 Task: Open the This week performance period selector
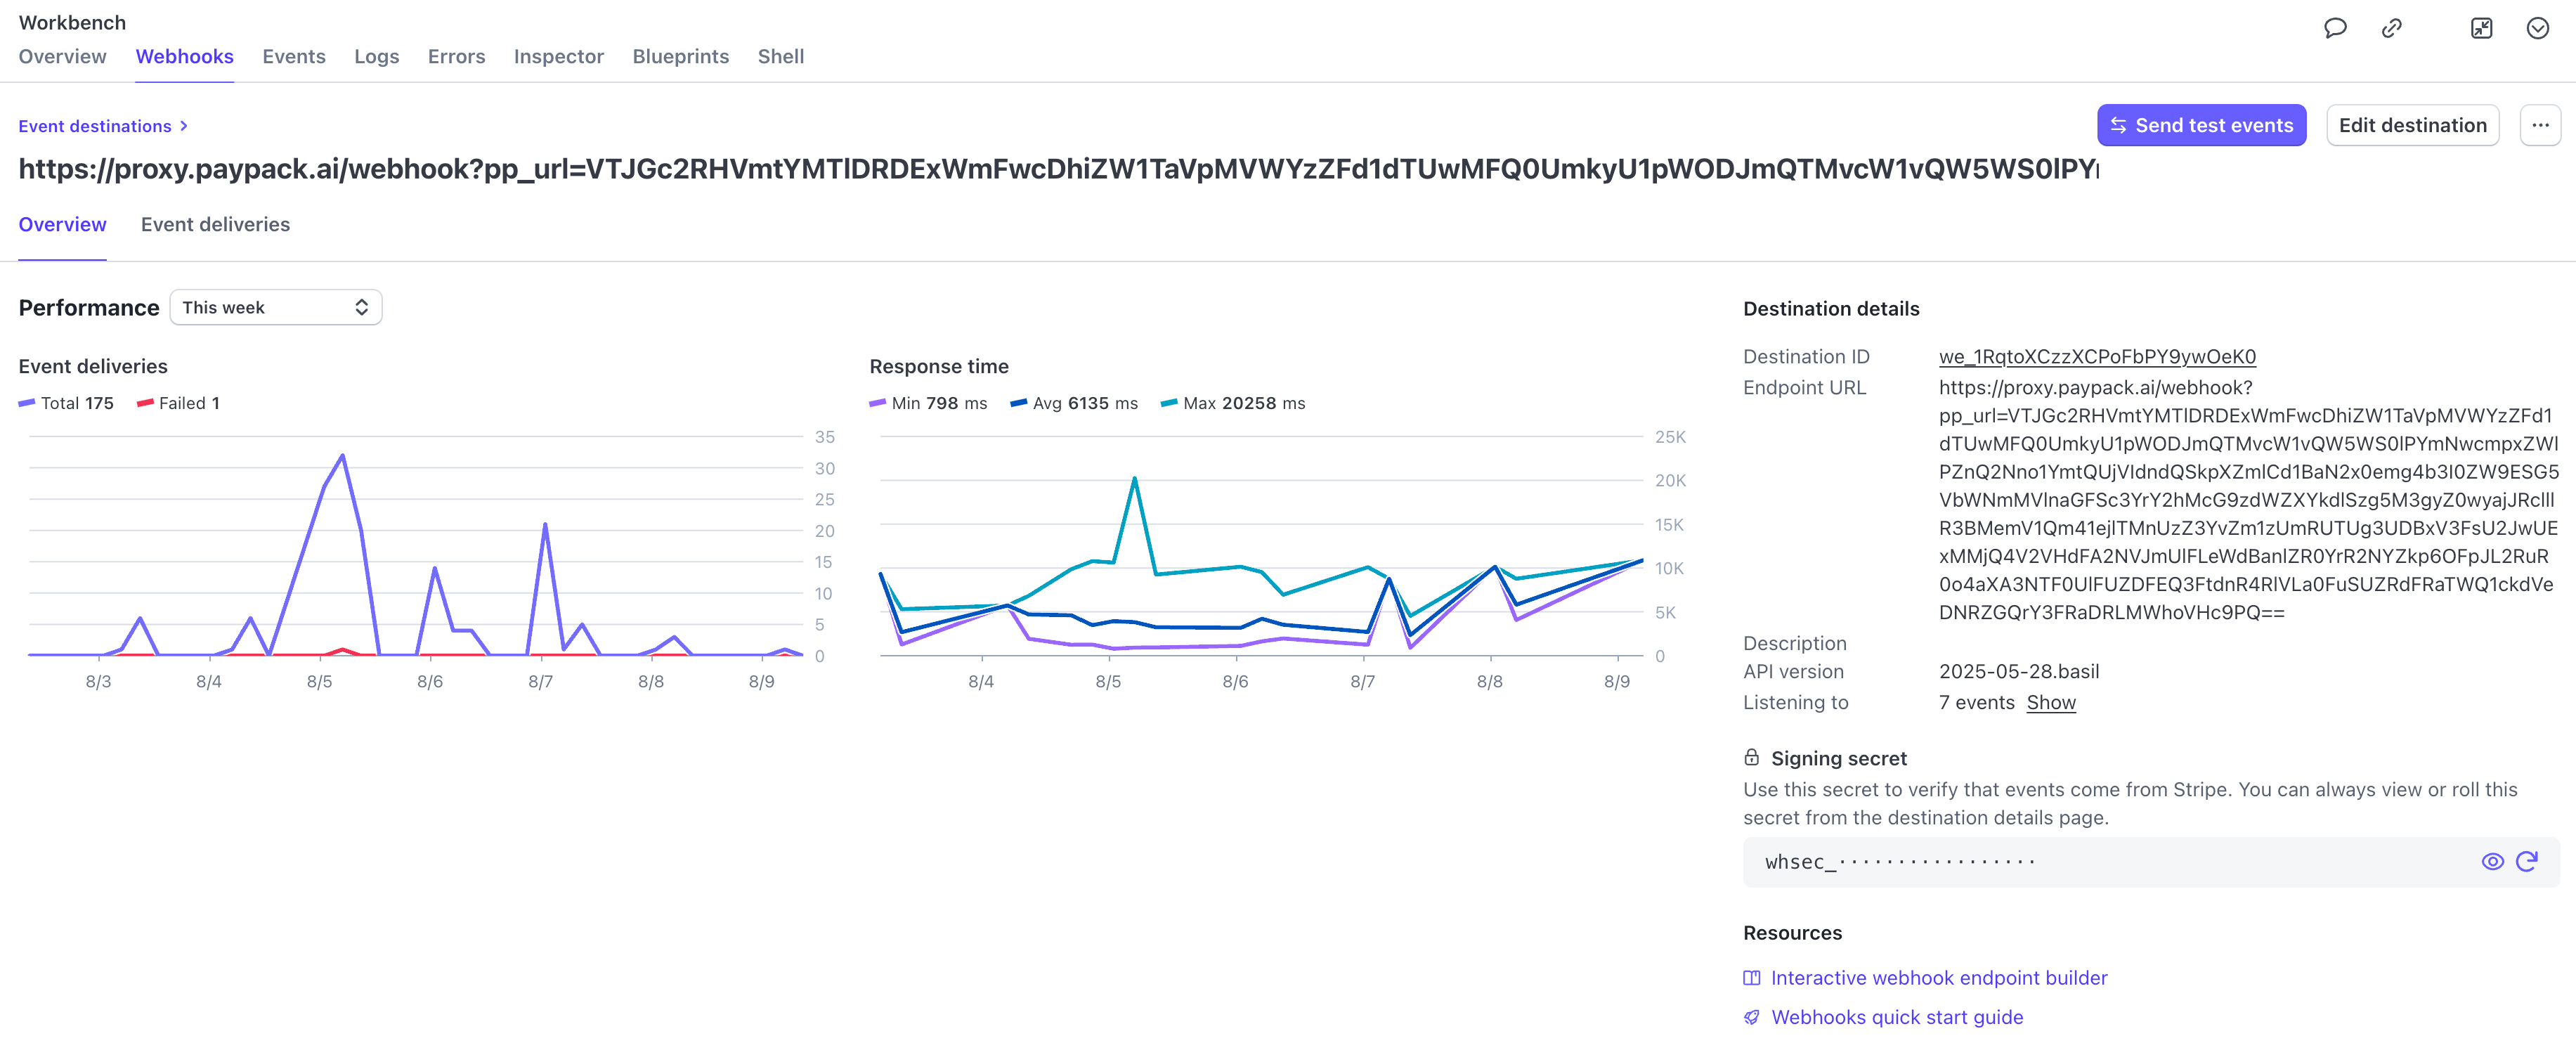(275, 307)
